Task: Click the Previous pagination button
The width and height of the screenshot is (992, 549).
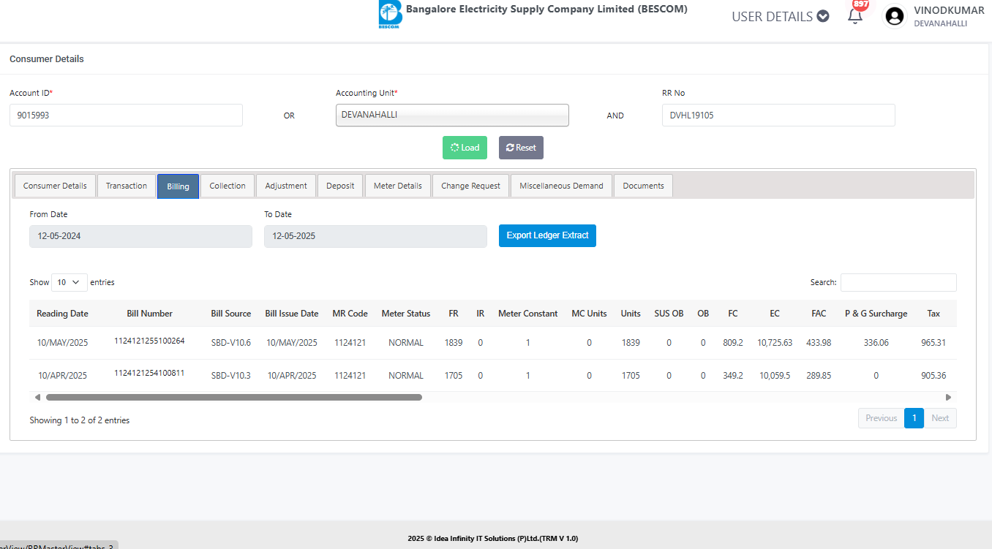Action: pyautogui.click(x=881, y=418)
